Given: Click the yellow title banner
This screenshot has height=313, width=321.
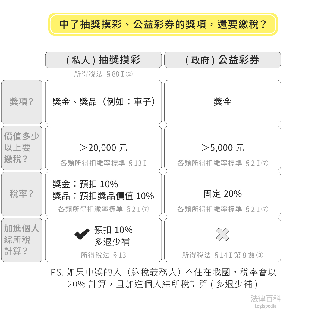Looking at the screenshot, I should (163, 24).
